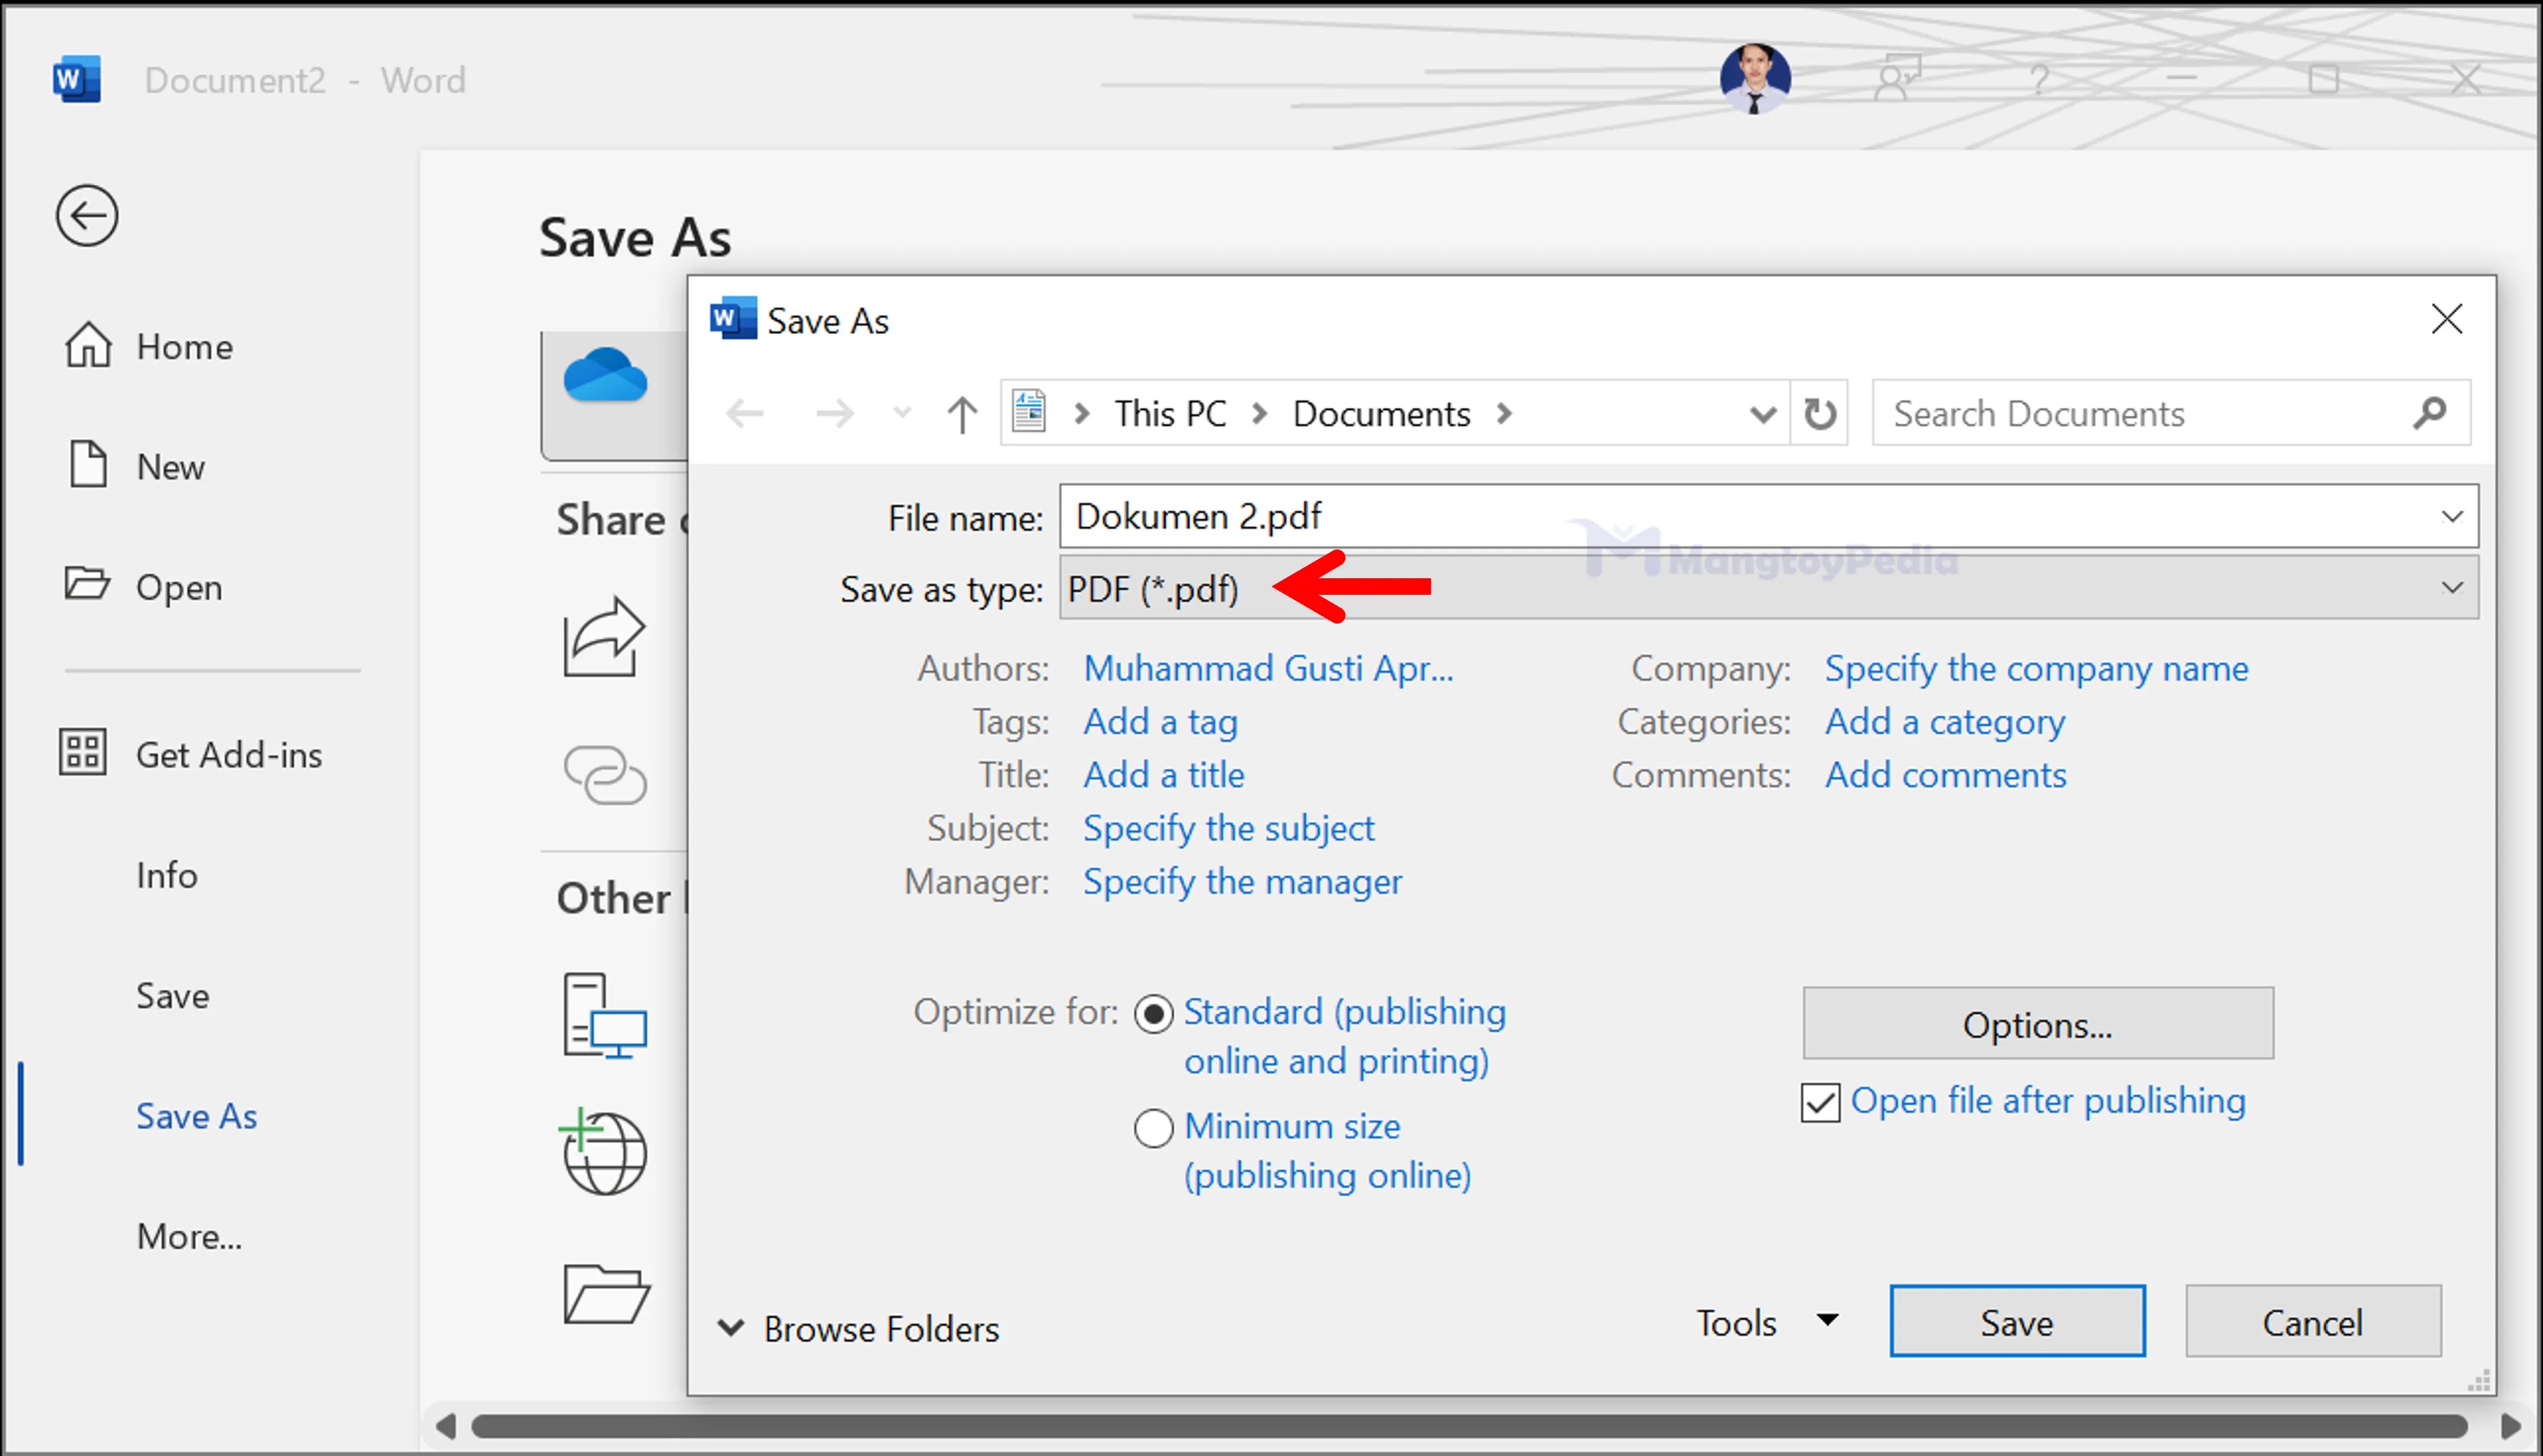Select New in the backstage sidebar
Screen dimensions: 2543x1456
point(137,466)
